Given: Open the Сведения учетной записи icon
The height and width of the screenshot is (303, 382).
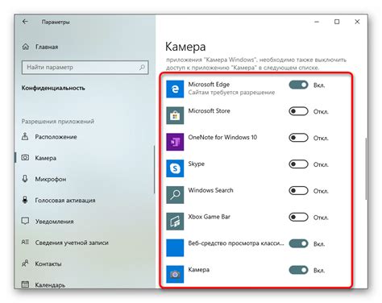Looking at the screenshot, I should (x=25, y=242).
